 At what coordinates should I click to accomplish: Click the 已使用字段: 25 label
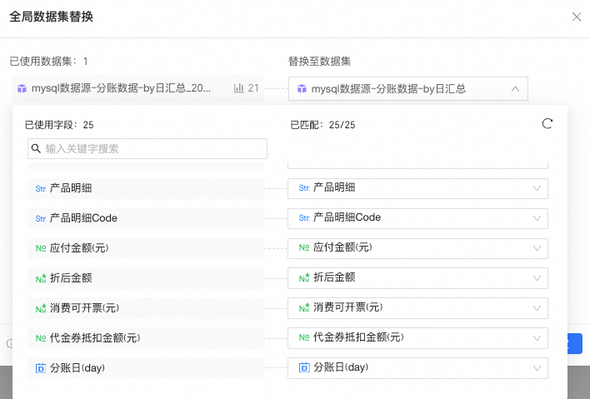[59, 125]
